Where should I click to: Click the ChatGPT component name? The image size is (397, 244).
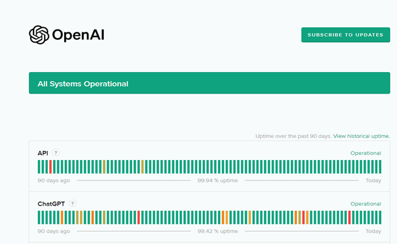[52, 204]
